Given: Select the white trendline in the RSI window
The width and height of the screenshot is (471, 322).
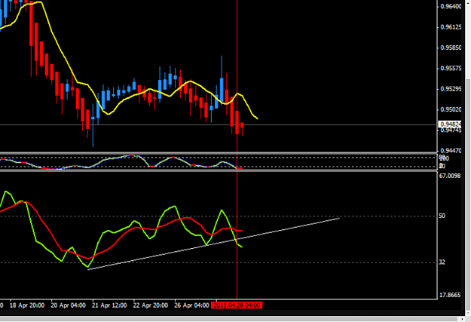Looking at the screenshot, I should (x=213, y=244).
